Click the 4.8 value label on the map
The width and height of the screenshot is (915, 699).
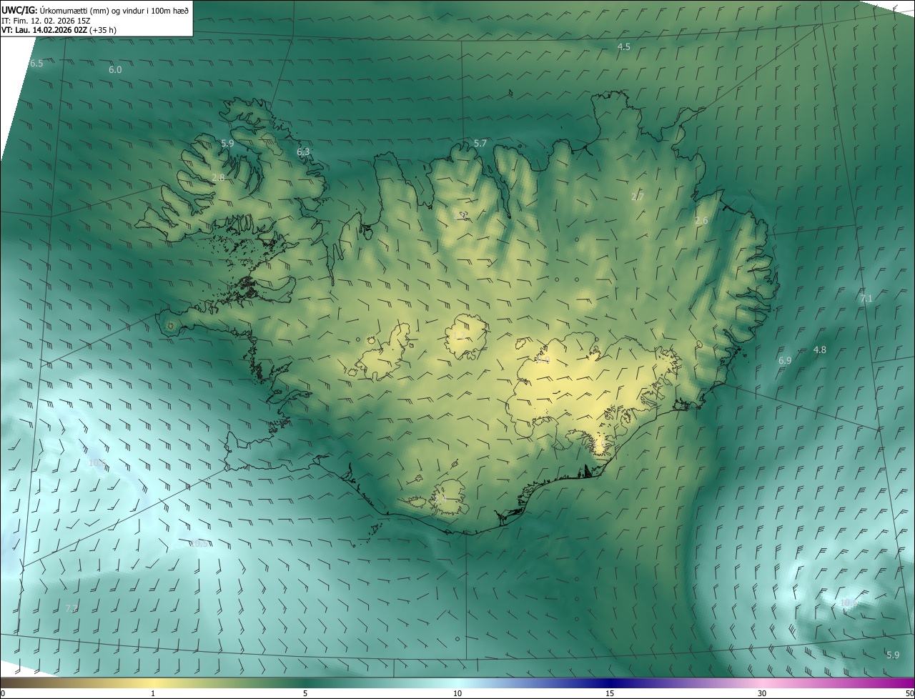pos(820,350)
